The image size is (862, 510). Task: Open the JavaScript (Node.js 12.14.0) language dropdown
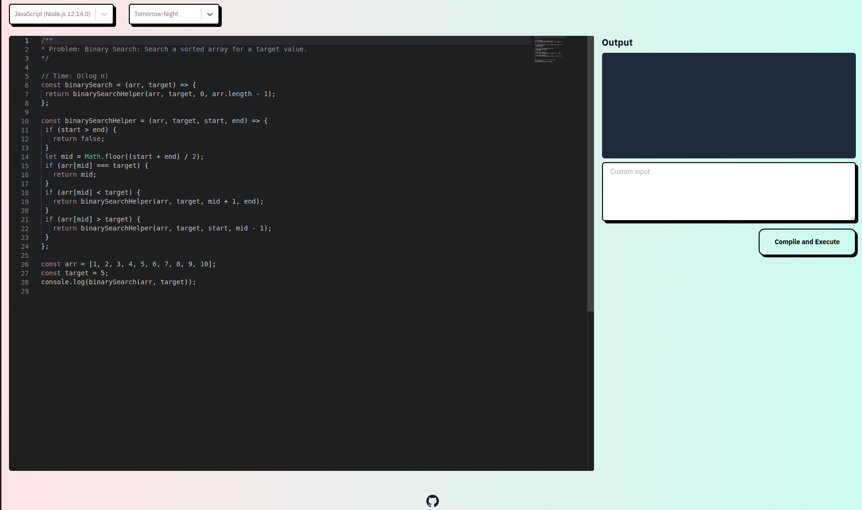pos(61,14)
